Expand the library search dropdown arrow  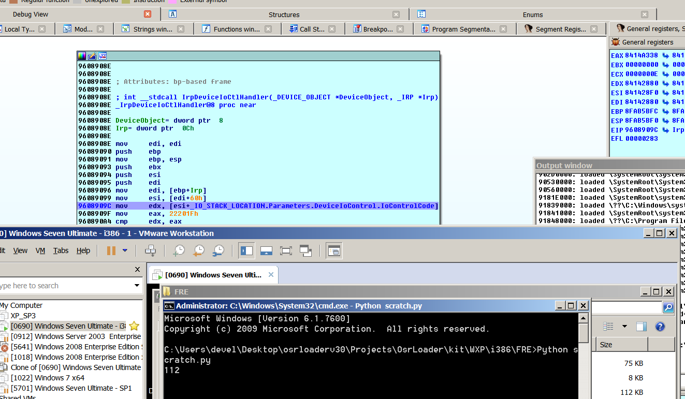click(137, 286)
